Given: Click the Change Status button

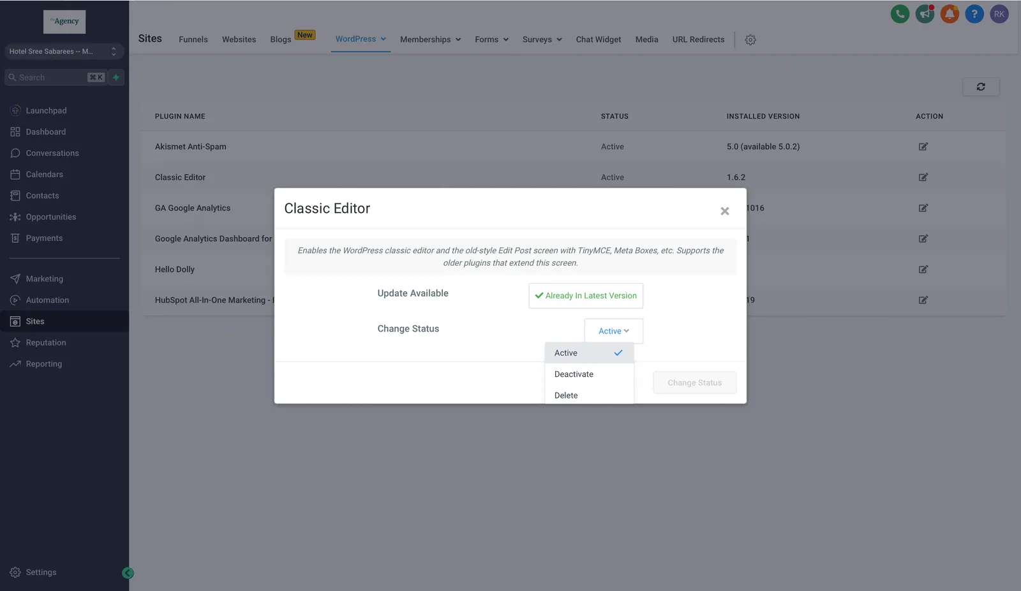Looking at the screenshot, I should point(695,383).
